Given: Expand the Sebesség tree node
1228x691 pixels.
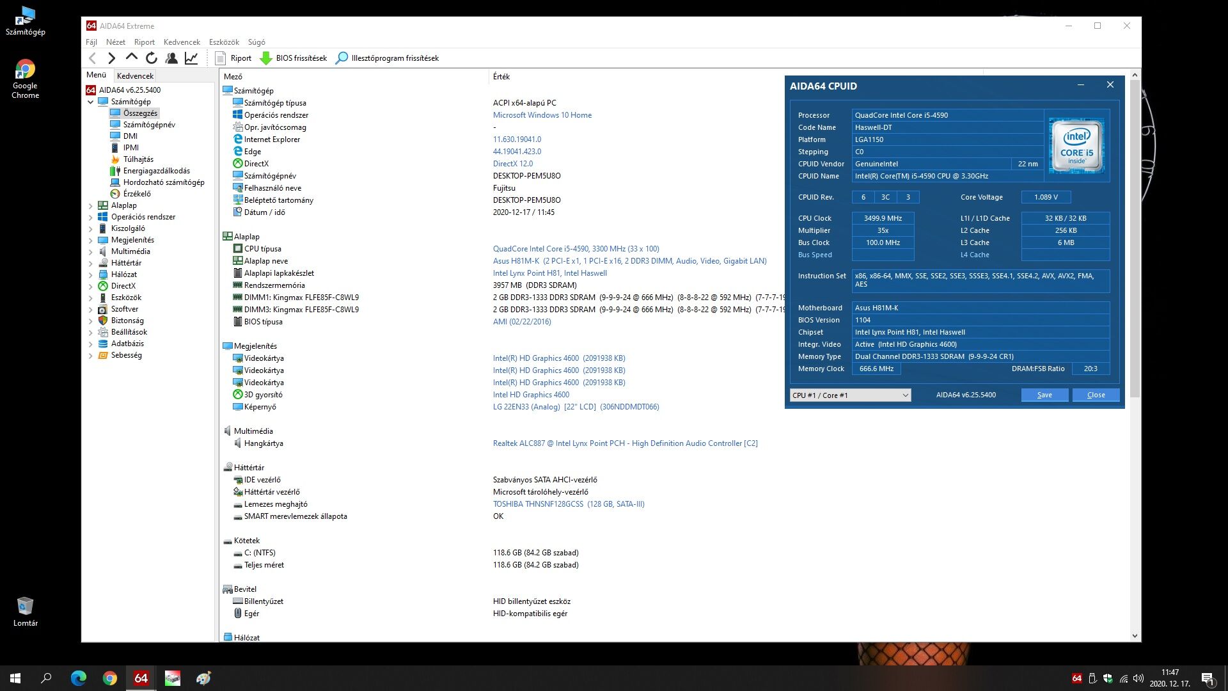Looking at the screenshot, I should (91, 356).
